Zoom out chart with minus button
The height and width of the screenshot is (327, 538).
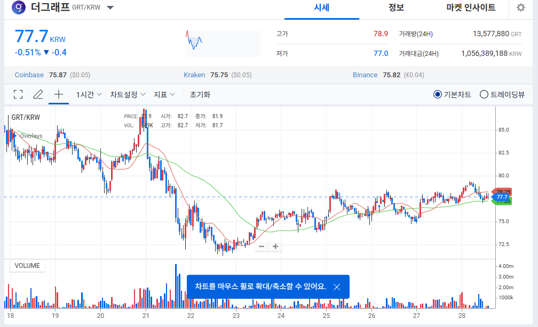(262, 246)
